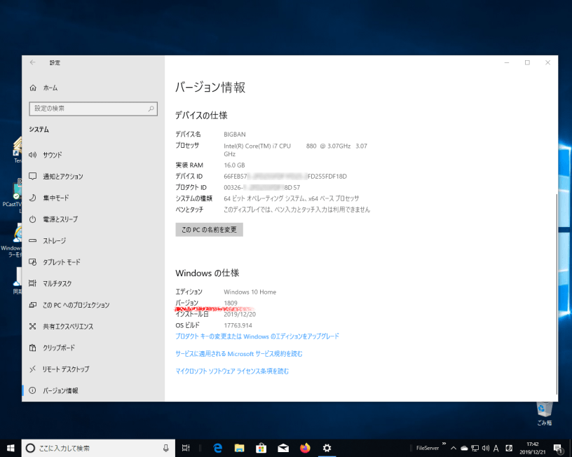
Task: Open Task View from the taskbar
Action: click(186, 448)
